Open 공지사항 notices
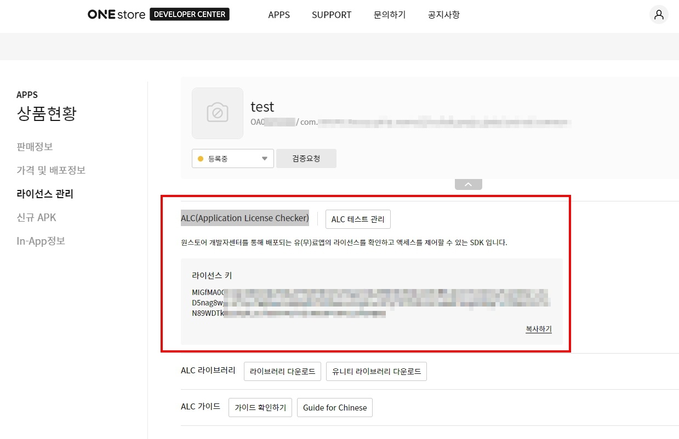 coord(443,15)
